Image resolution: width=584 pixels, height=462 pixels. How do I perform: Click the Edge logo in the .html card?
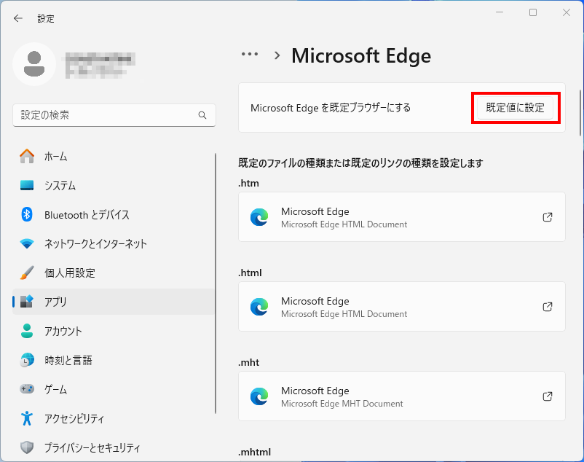(259, 307)
